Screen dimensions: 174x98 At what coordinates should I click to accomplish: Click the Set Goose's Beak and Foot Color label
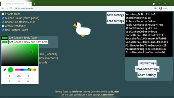[x=29, y=42]
